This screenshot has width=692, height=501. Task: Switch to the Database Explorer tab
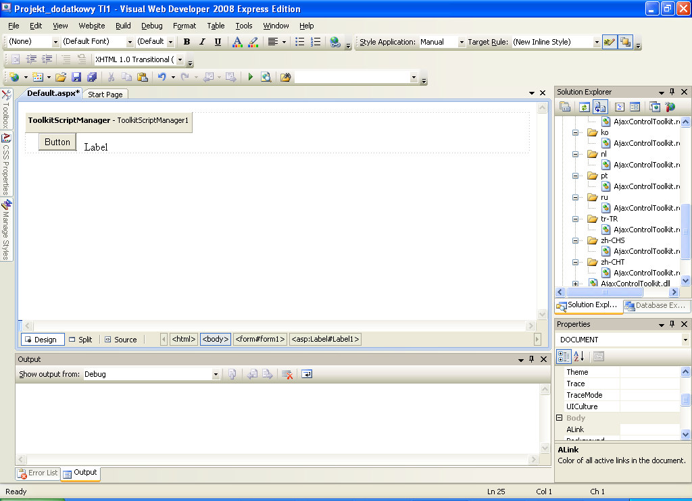[656, 305]
